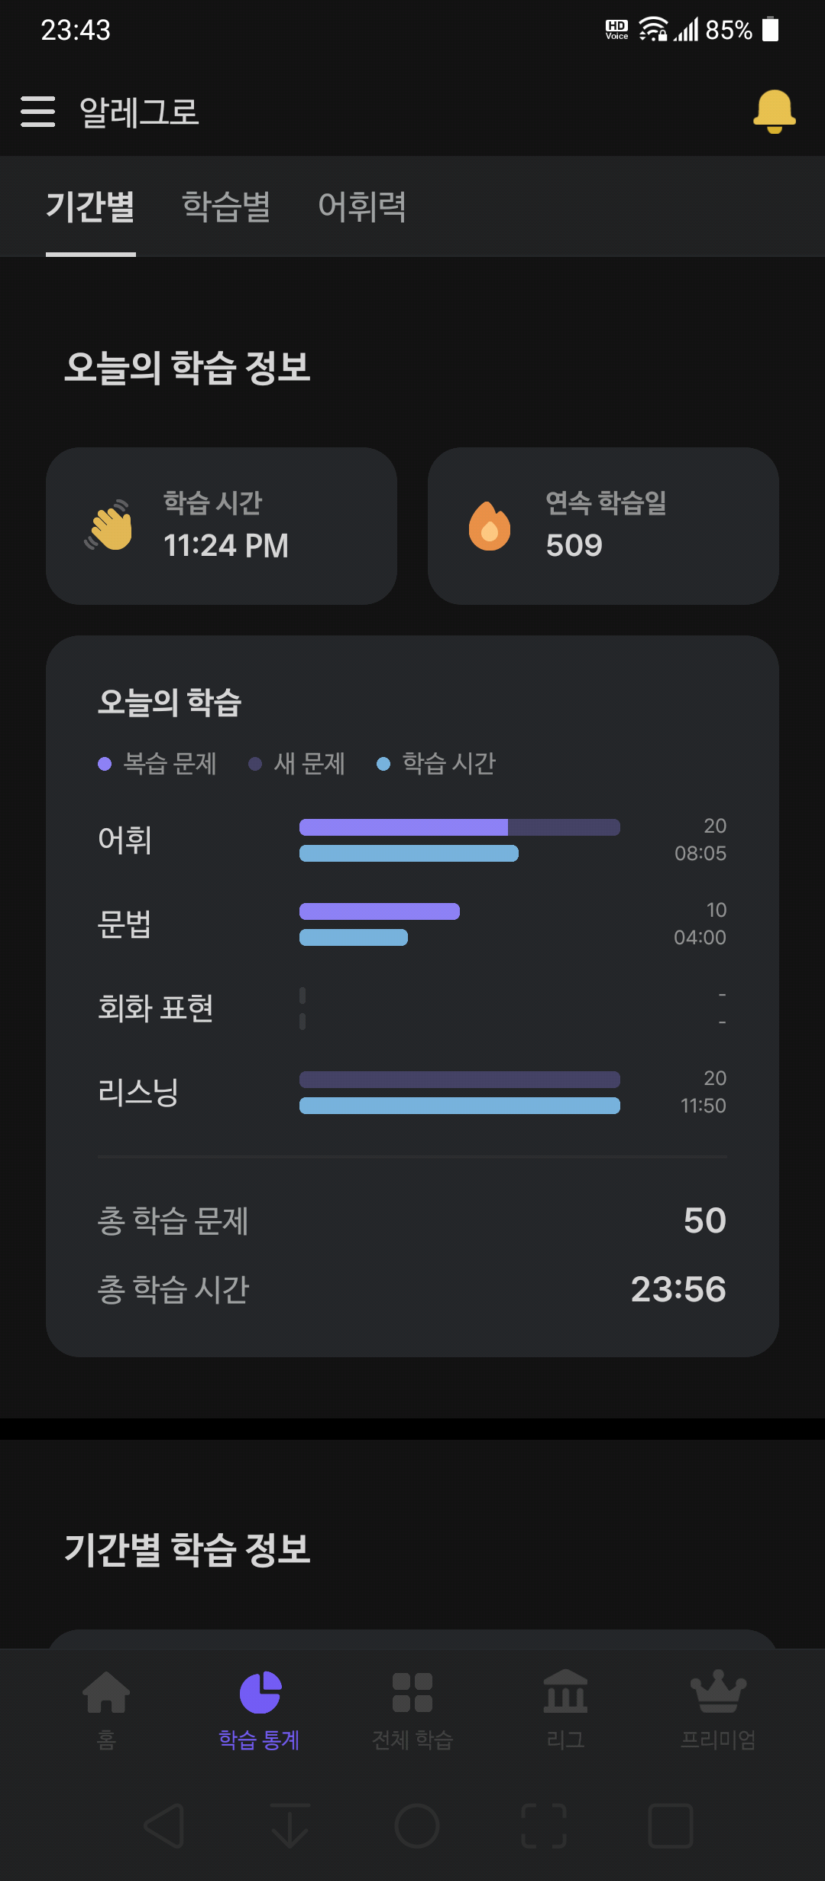Tap the 학습 시간 blue legend dot
Image resolution: width=825 pixels, height=1881 pixels.
(x=383, y=764)
